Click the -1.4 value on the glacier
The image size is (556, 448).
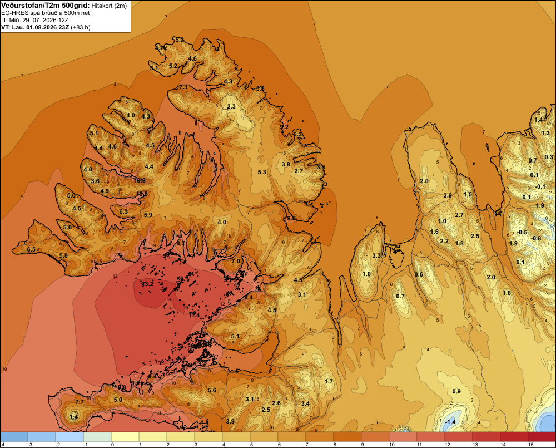(x=450, y=422)
